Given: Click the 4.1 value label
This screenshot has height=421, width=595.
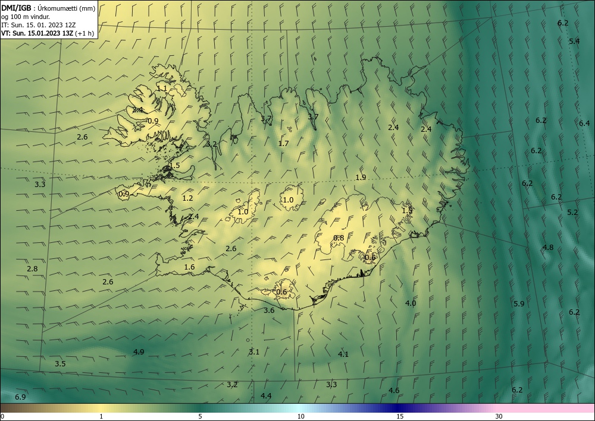Looking at the screenshot, I should tap(343, 354).
